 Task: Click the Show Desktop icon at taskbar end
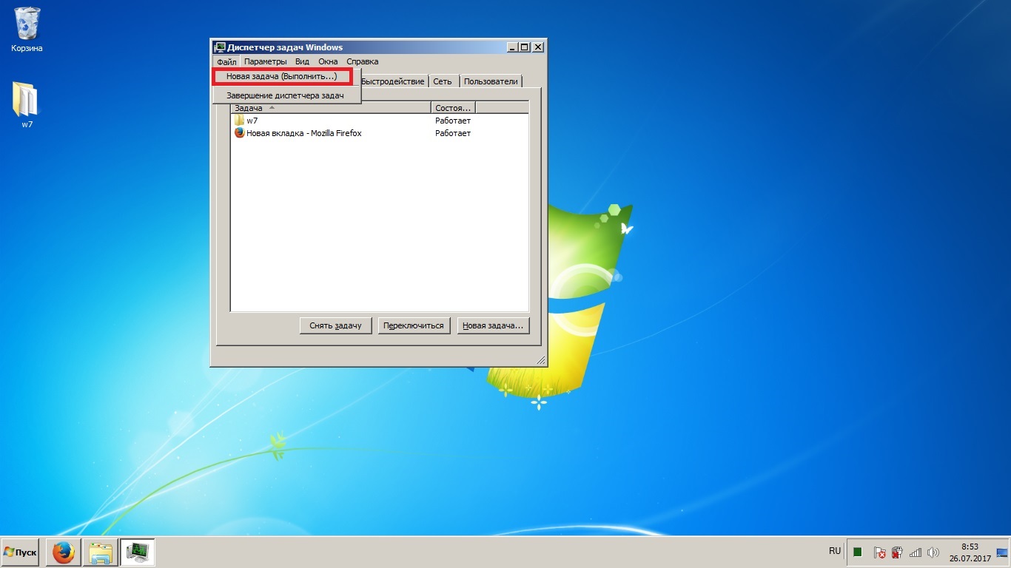(1002, 552)
